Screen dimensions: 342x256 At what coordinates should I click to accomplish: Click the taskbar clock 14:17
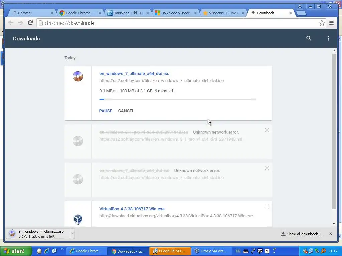click(333, 251)
